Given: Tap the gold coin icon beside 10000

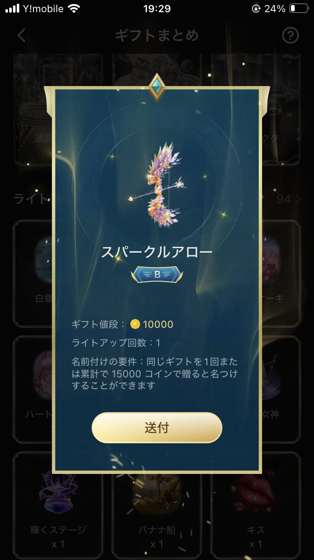Looking at the screenshot, I should pyautogui.click(x=135, y=324).
